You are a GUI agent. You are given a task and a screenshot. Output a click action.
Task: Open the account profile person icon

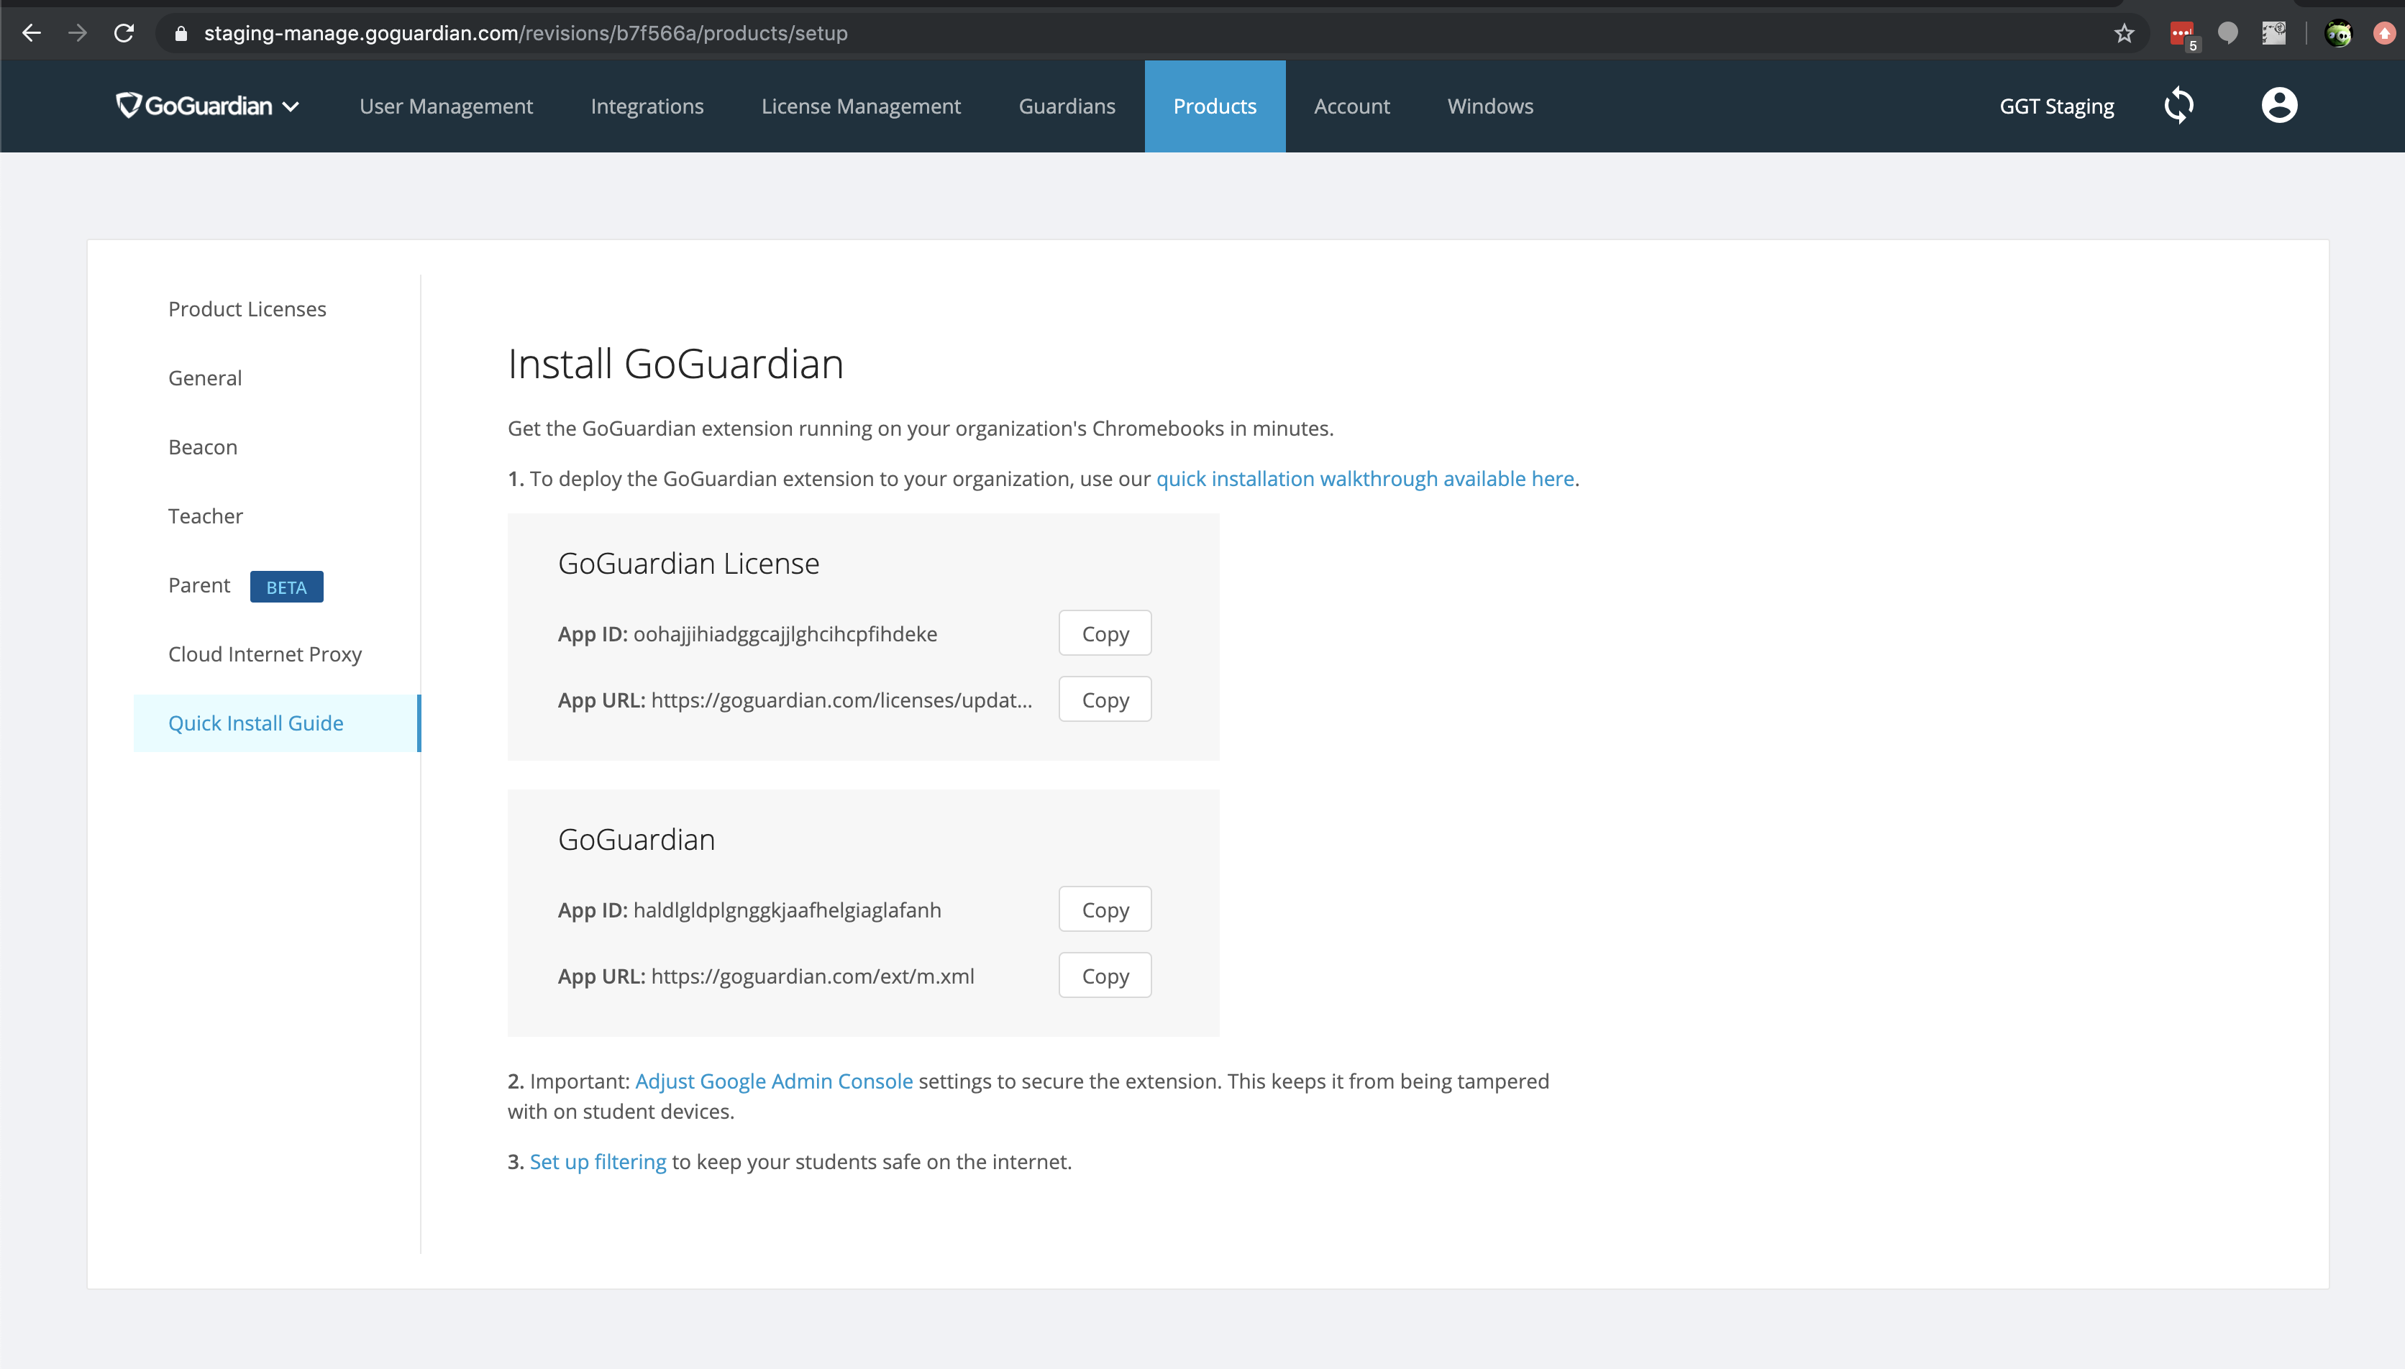tap(2279, 105)
